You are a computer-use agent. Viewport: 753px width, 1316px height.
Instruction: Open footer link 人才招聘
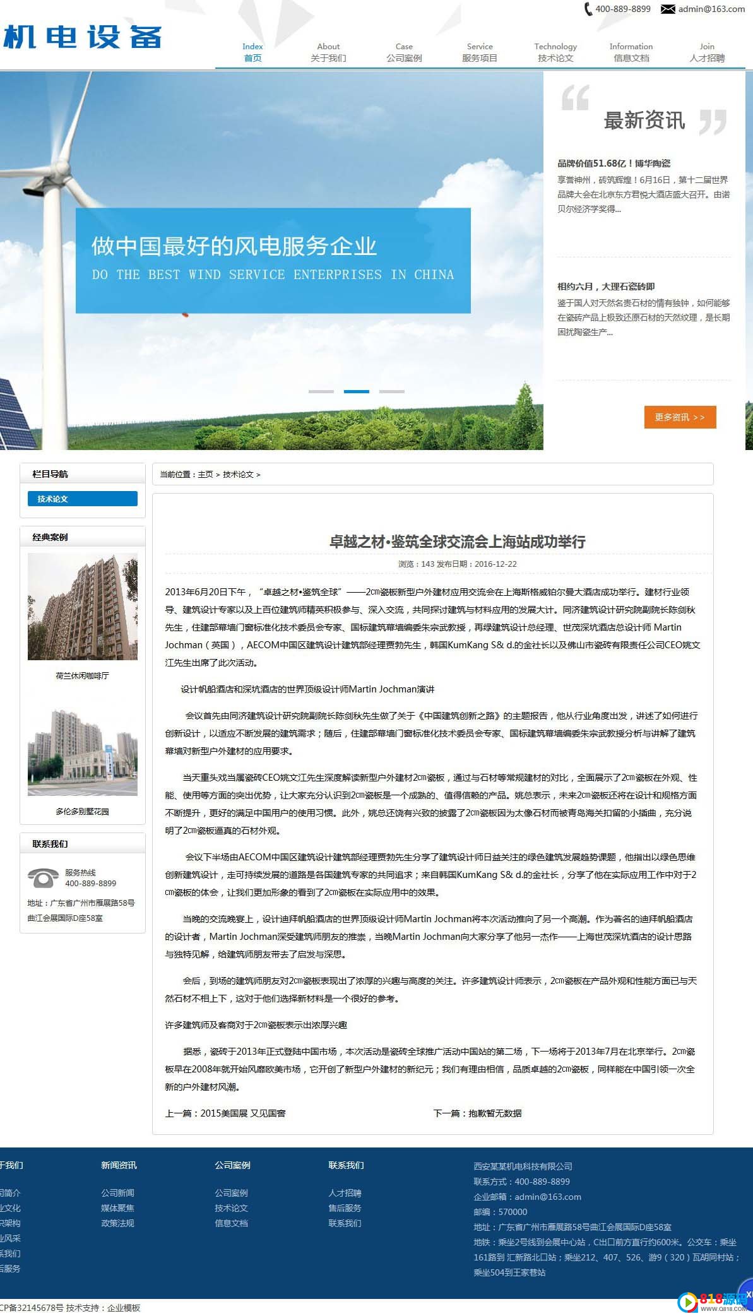tap(345, 1193)
